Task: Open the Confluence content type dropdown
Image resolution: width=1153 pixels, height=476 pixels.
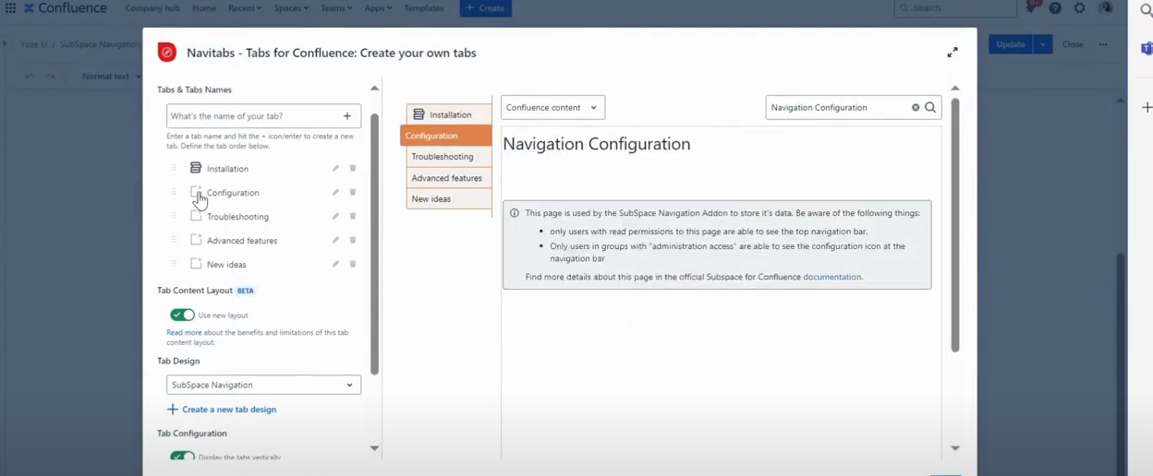Action: (x=552, y=108)
